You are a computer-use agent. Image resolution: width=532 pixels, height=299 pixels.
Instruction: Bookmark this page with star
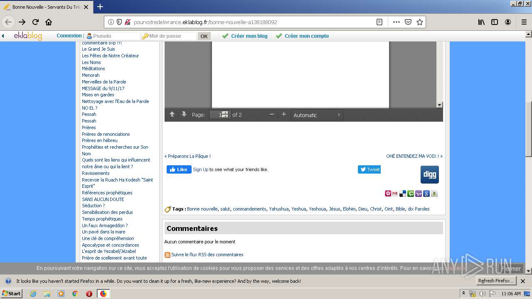pos(420,22)
